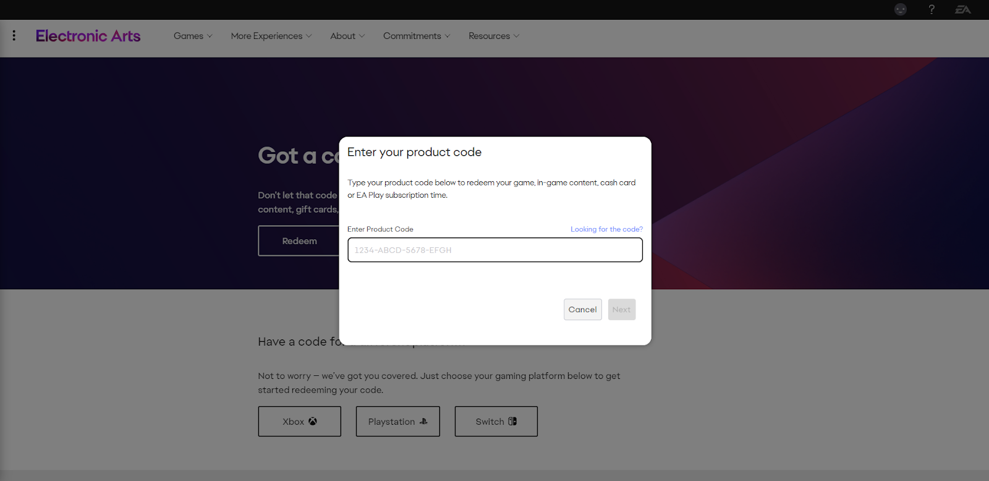The height and width of the screenshot is (481, 989).
Task: Click the 'Type your product code below' description
Action: tap(491, 189)
